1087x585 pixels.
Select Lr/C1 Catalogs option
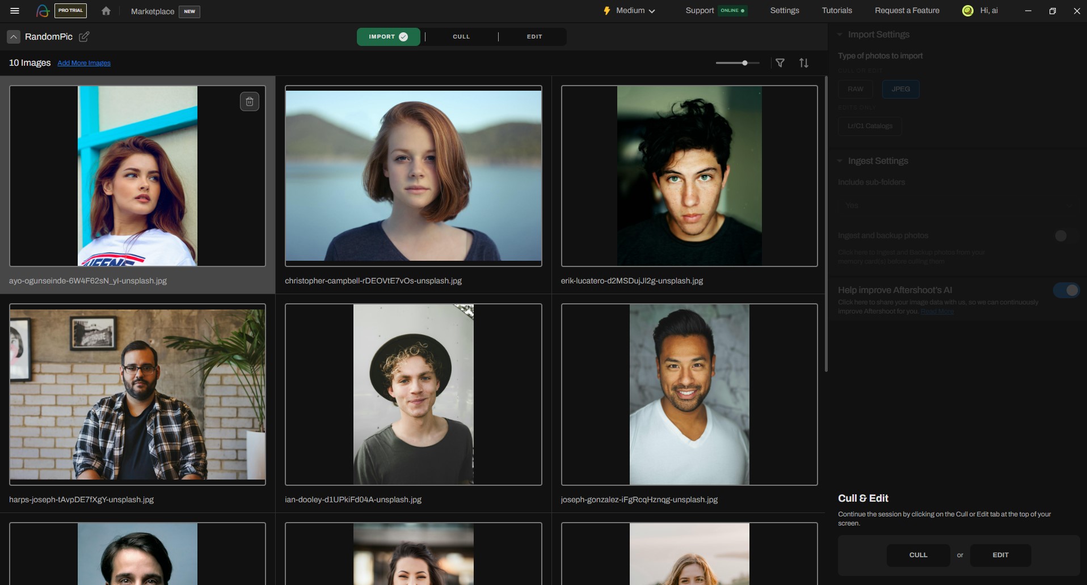[x=870, y=126]
